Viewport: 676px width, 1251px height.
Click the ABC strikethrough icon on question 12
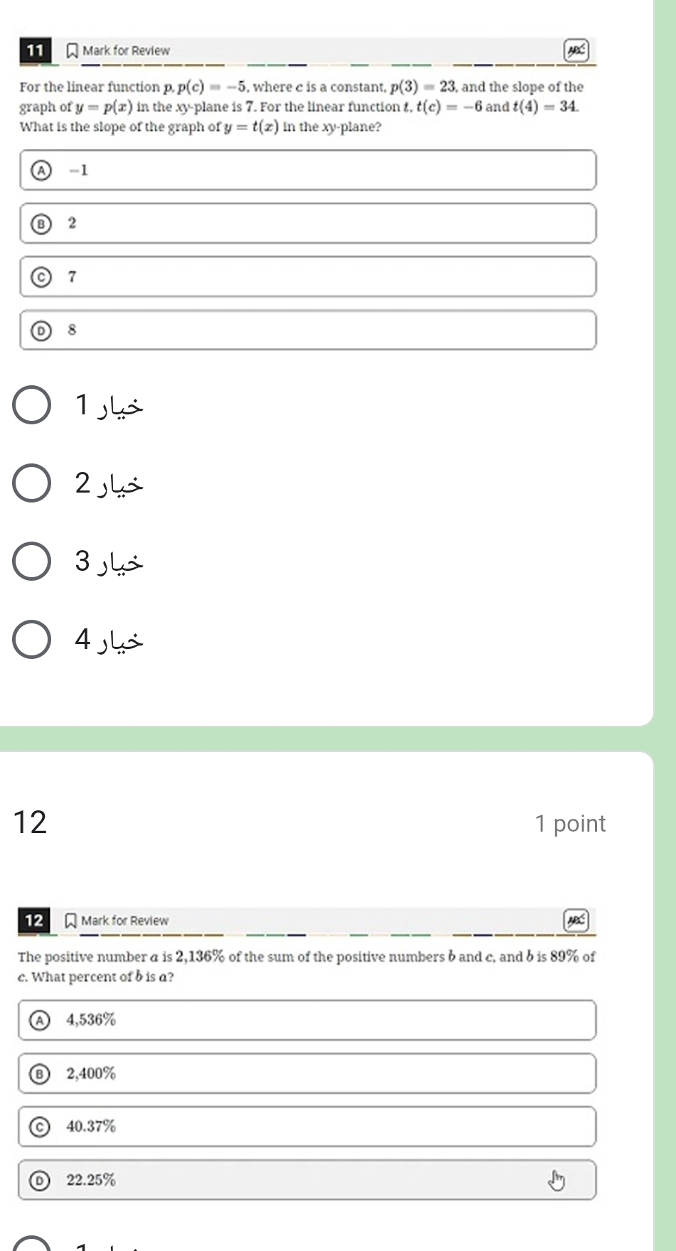pyautogui.click(x=576, y=920)
